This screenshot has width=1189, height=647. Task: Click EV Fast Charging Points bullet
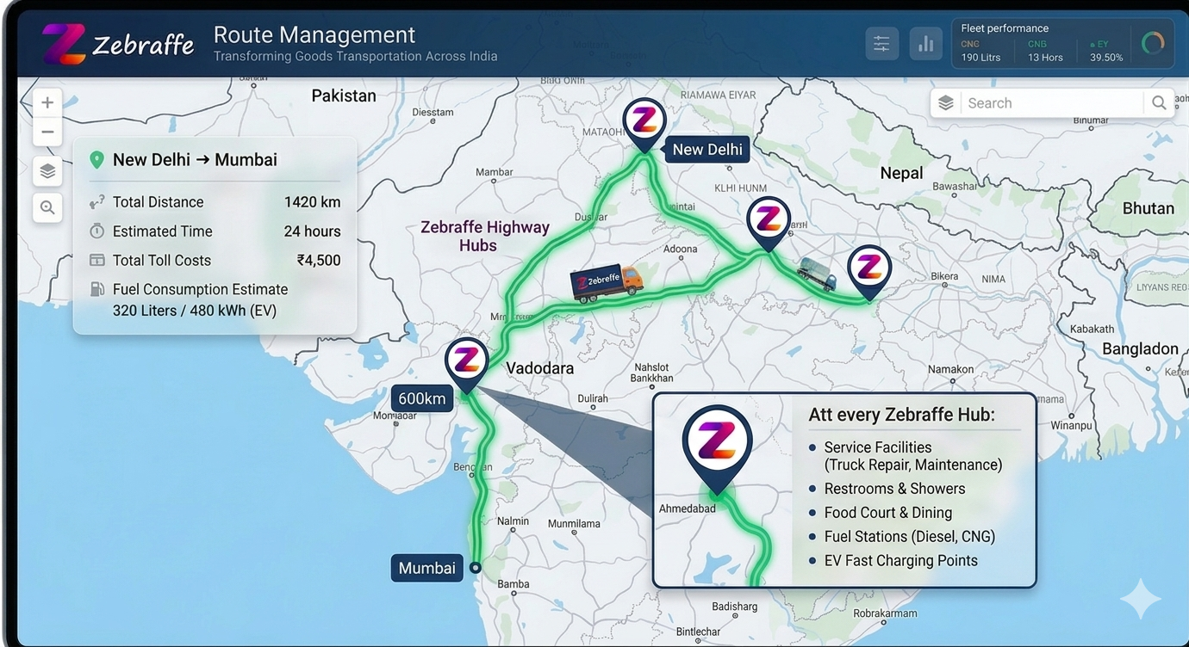click(893, 561)
